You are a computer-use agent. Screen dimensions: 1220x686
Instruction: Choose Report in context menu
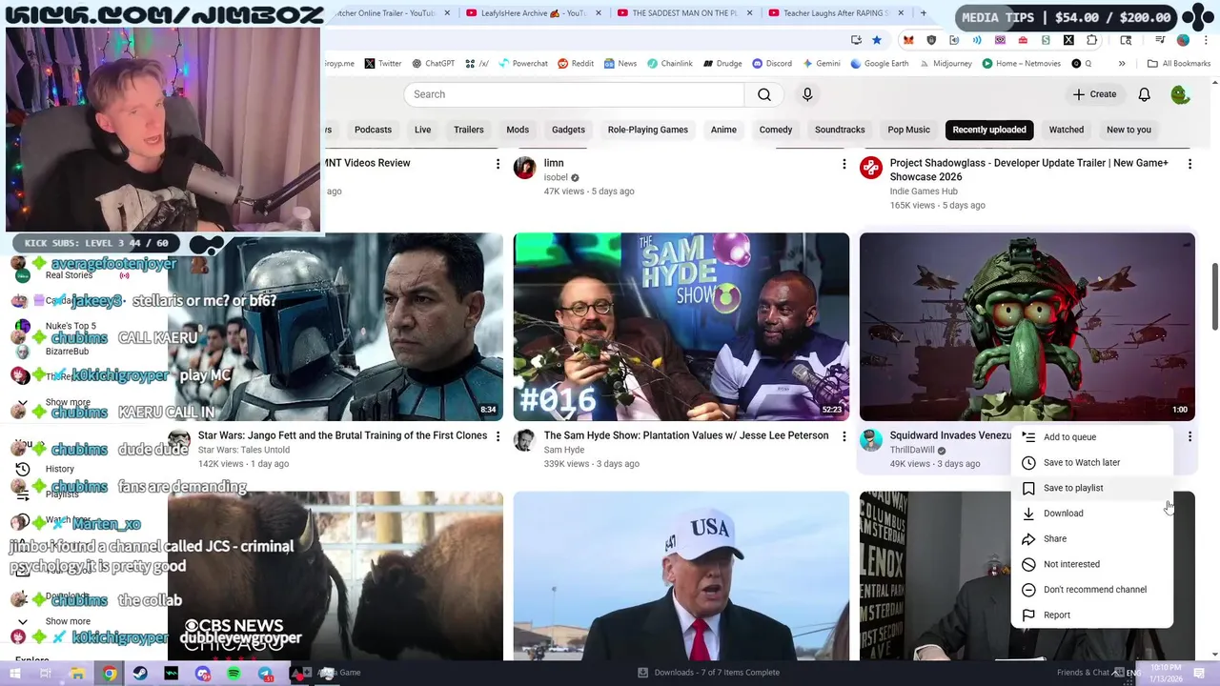(x=1092, y=615)
